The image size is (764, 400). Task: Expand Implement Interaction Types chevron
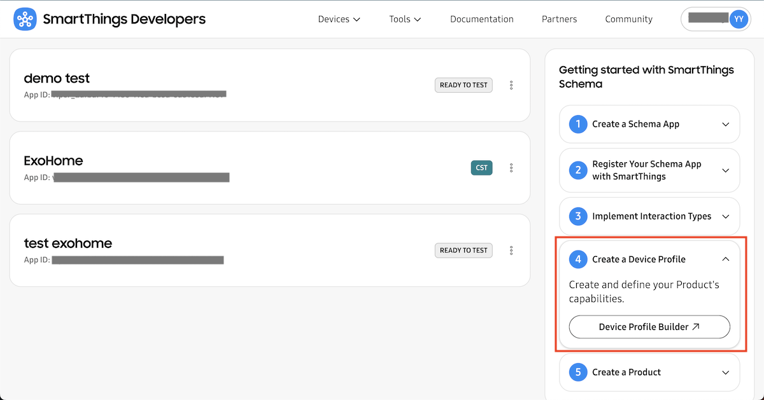pos(726,216)
